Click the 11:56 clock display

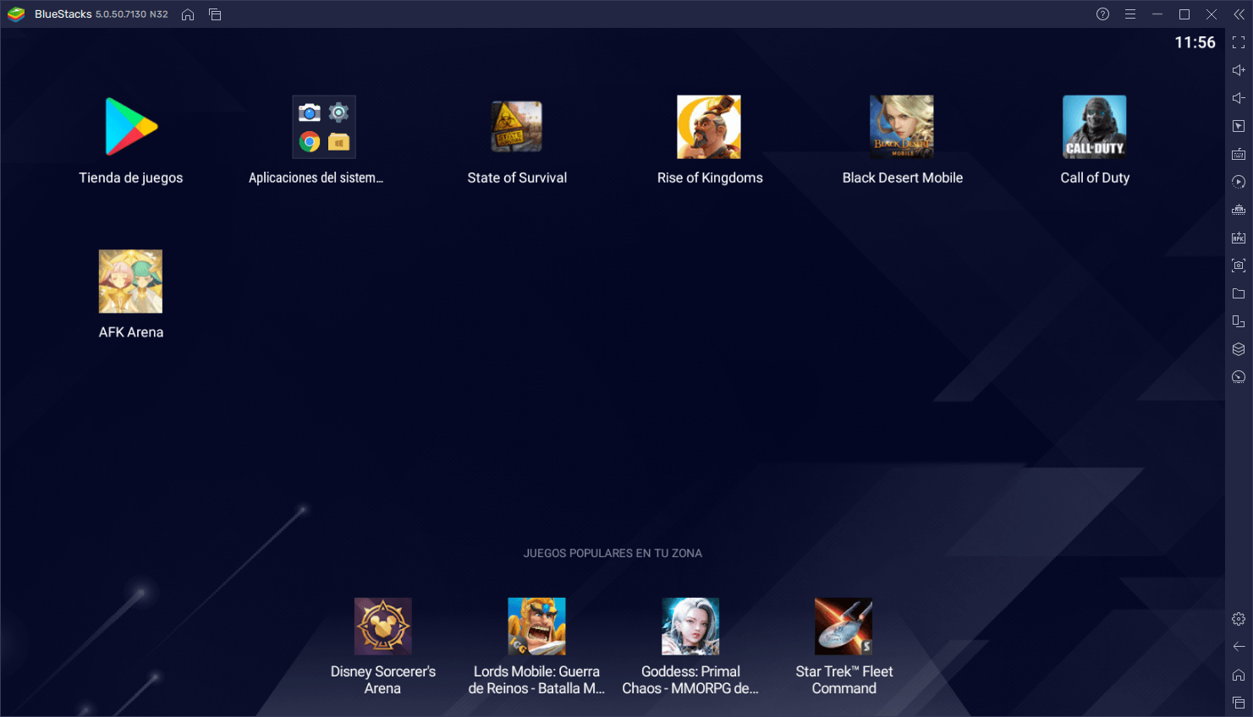coord(1195,42)
